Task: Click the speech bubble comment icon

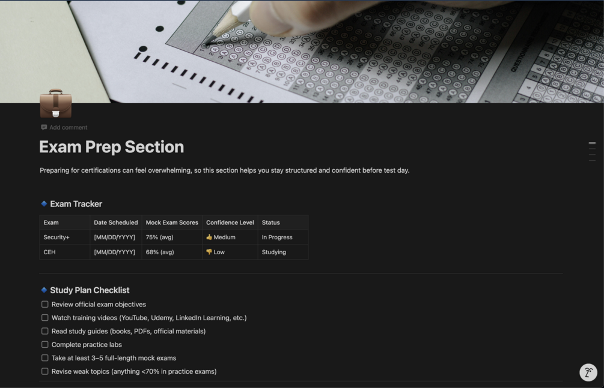Action: [x=44, y=127]
